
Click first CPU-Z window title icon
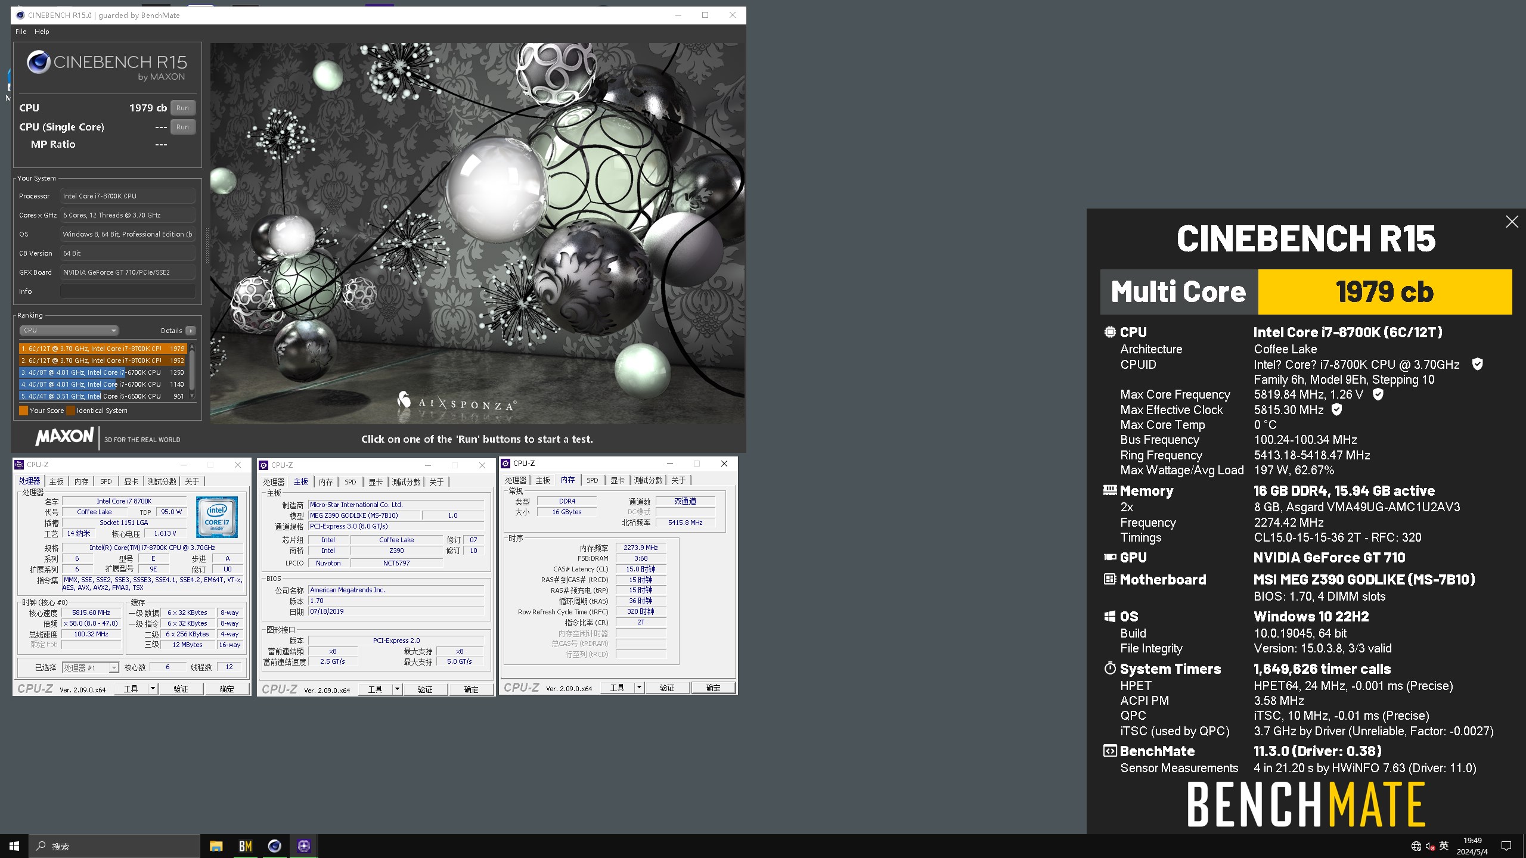coord(19,465)
